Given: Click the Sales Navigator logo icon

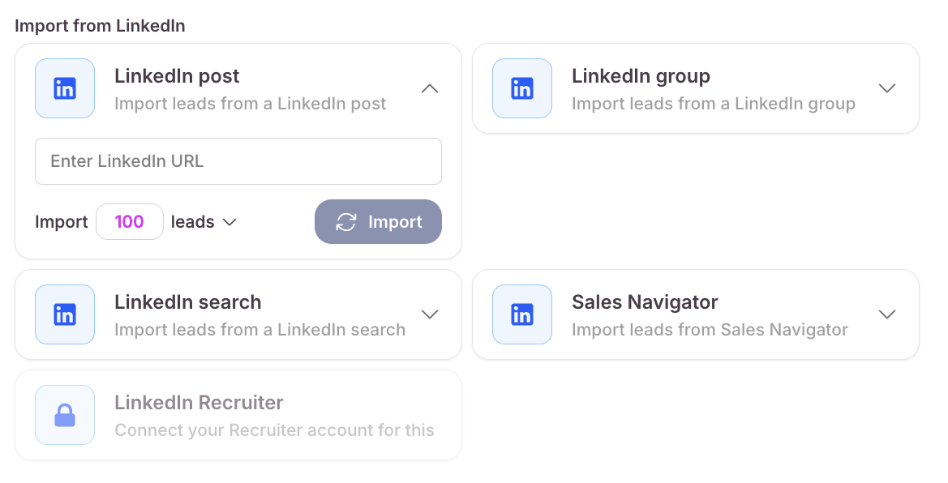Looking at the screenshot, I should click(522, 314).
